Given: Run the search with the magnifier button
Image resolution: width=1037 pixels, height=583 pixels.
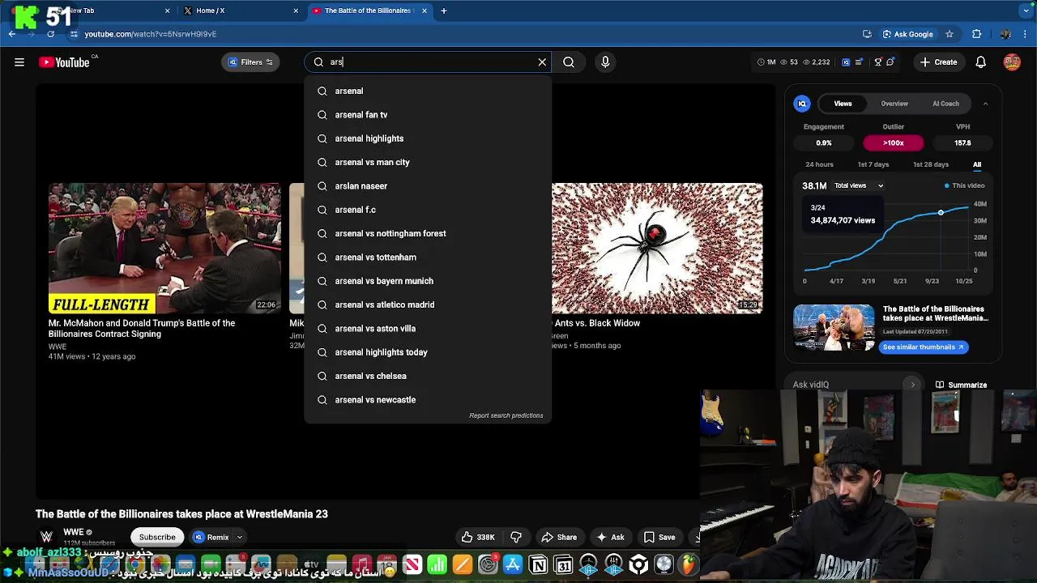Looking at the screenshot, I should click(569, 62).
